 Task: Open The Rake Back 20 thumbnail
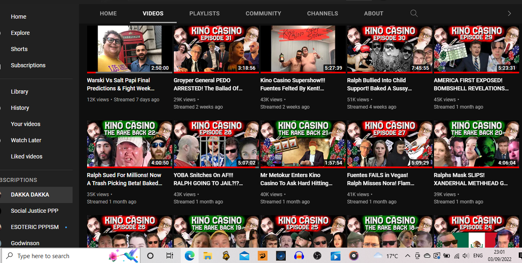pyautogui.click(x=477, y=144)
